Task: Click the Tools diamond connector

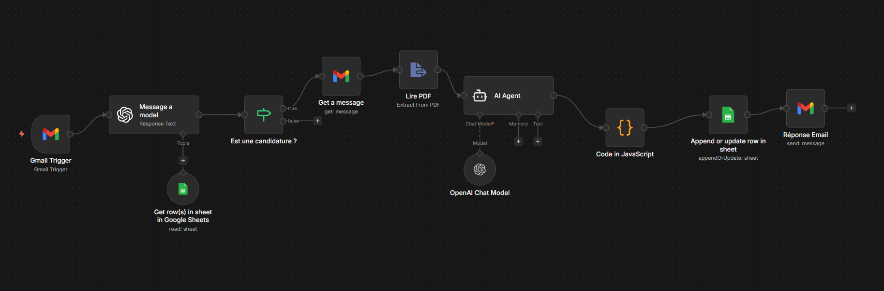Action: pos(183,134)
